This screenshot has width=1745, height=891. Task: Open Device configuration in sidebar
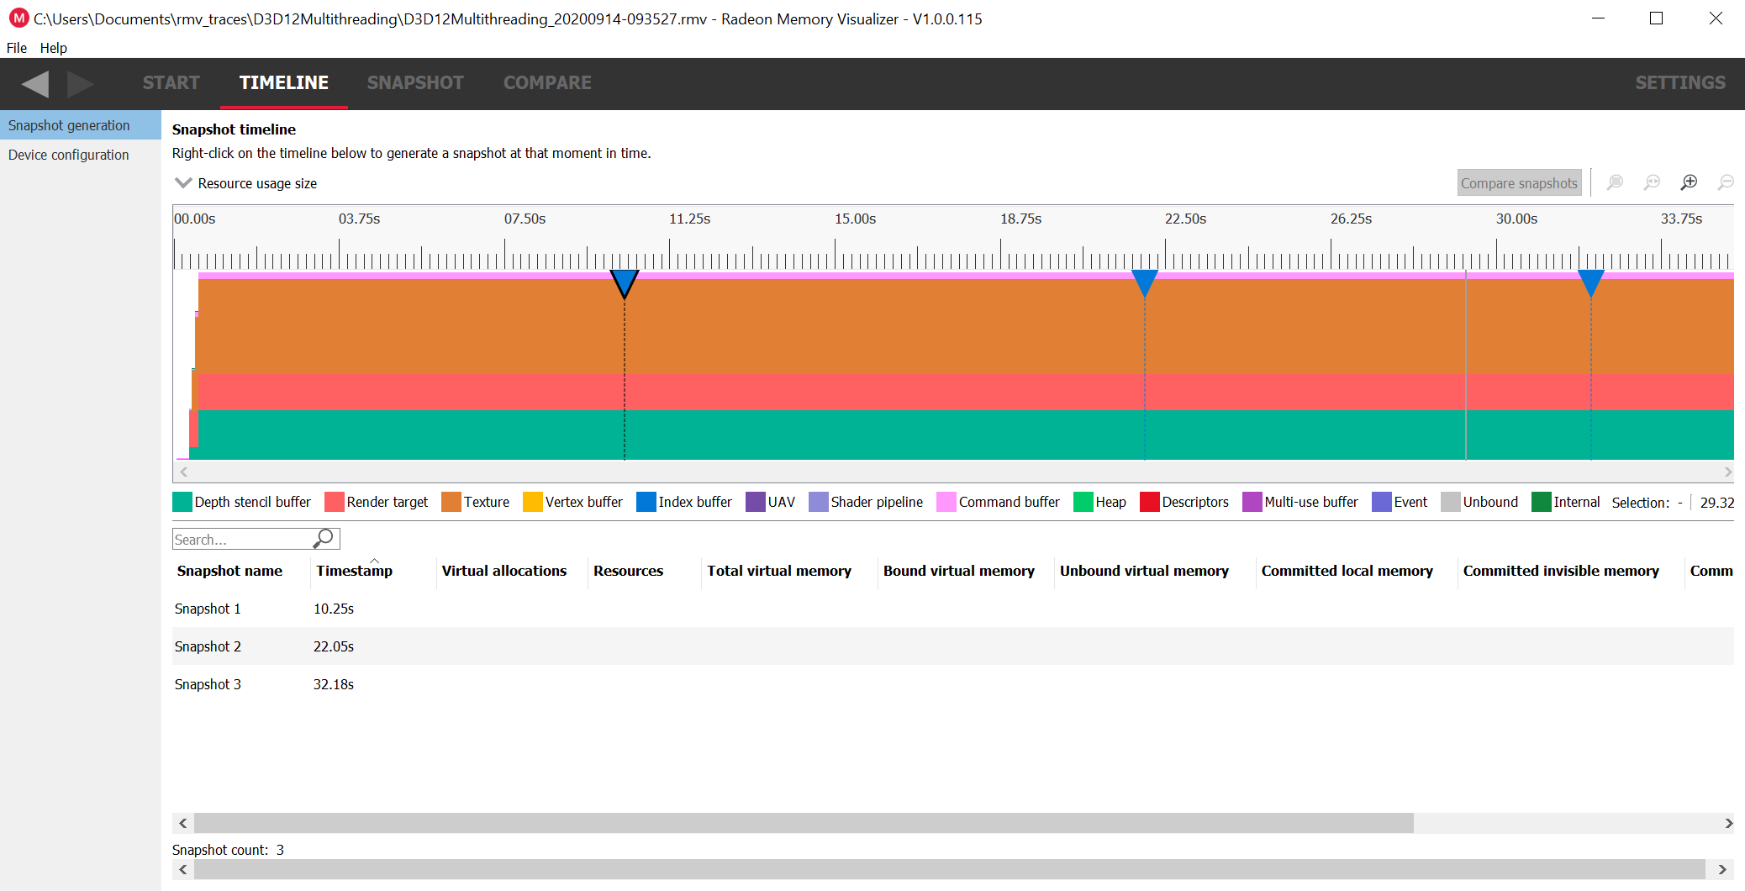(x=69, y=155)
